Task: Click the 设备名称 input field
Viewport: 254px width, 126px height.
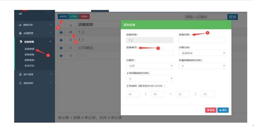Action: coord(202,40)
